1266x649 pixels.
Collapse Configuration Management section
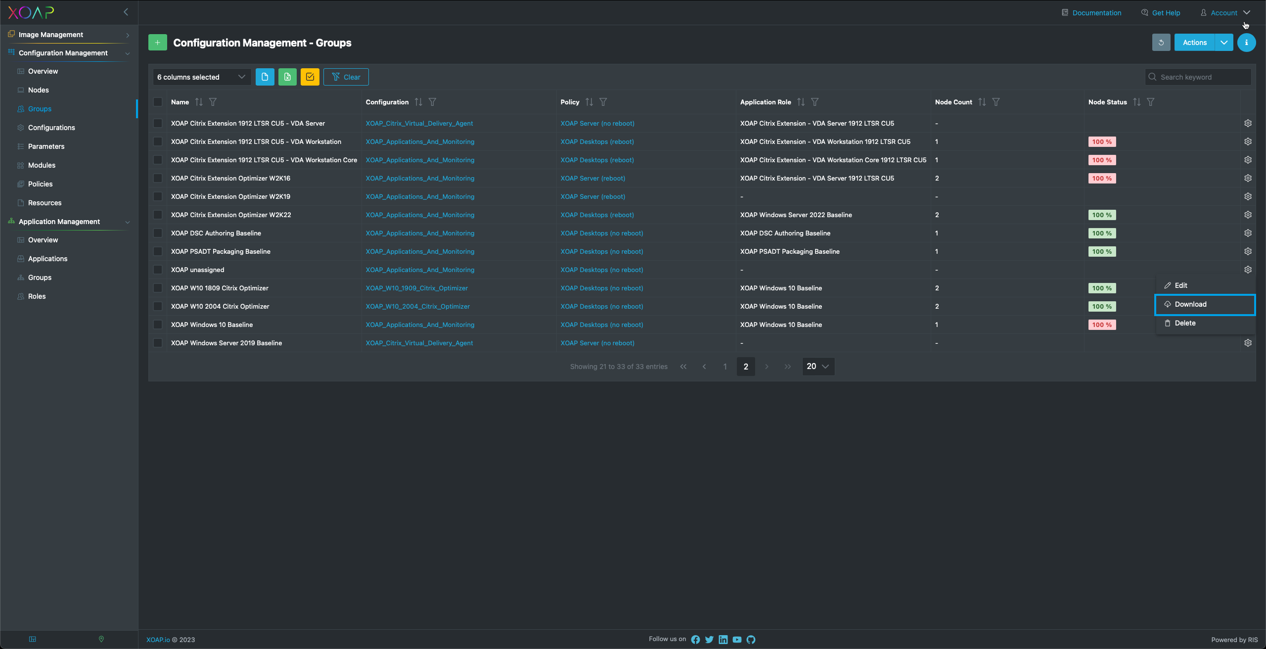[69, 53]
